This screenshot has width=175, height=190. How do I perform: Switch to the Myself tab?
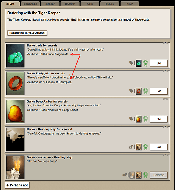(x=50, y=4)
